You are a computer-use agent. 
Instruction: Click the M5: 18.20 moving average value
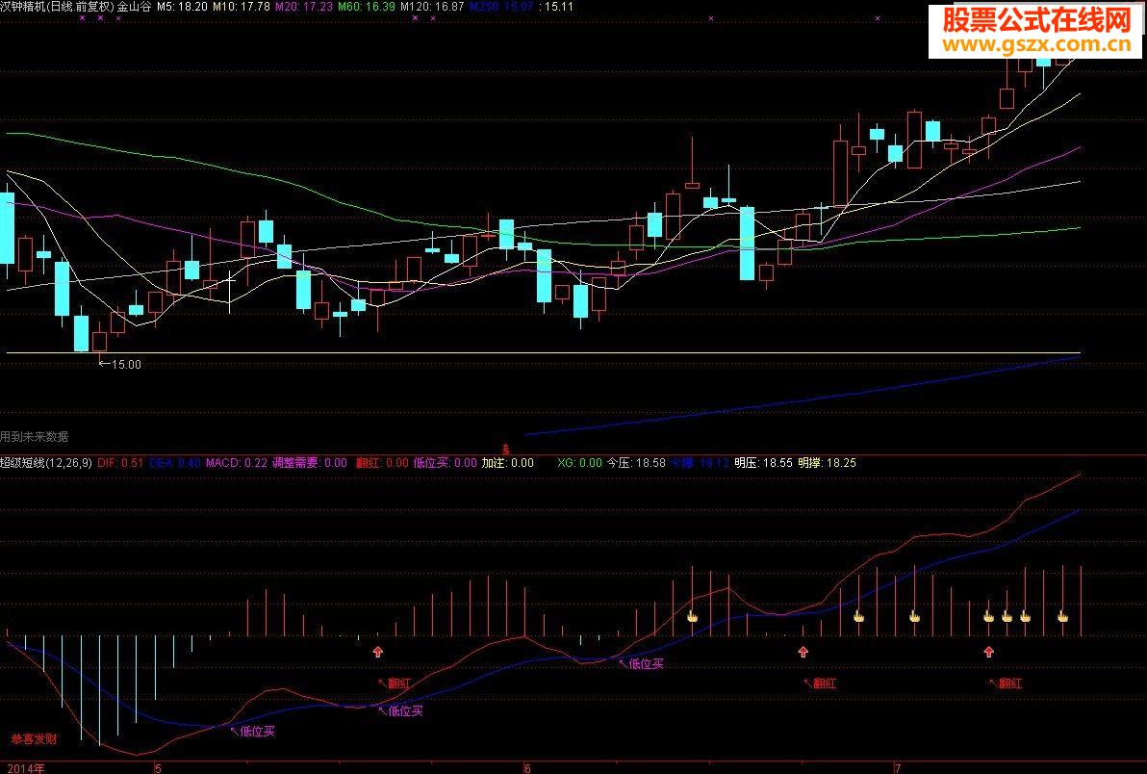pyautogui.click(x=182, y=7)
